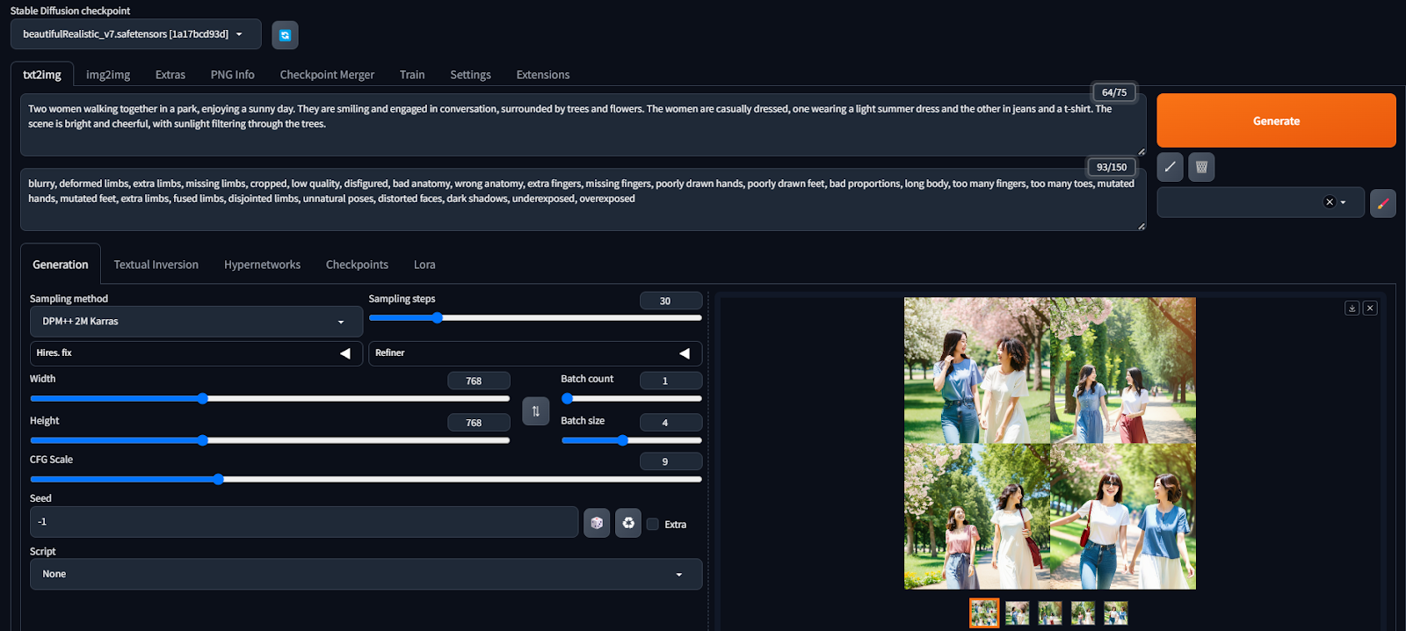The width and height of the screenshot is (1406, 631).
Task: Click the CFG Scale value field
Action: (670, 461)
